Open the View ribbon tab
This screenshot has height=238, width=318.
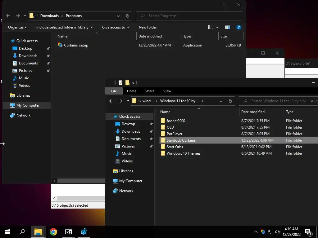(167, 91)
